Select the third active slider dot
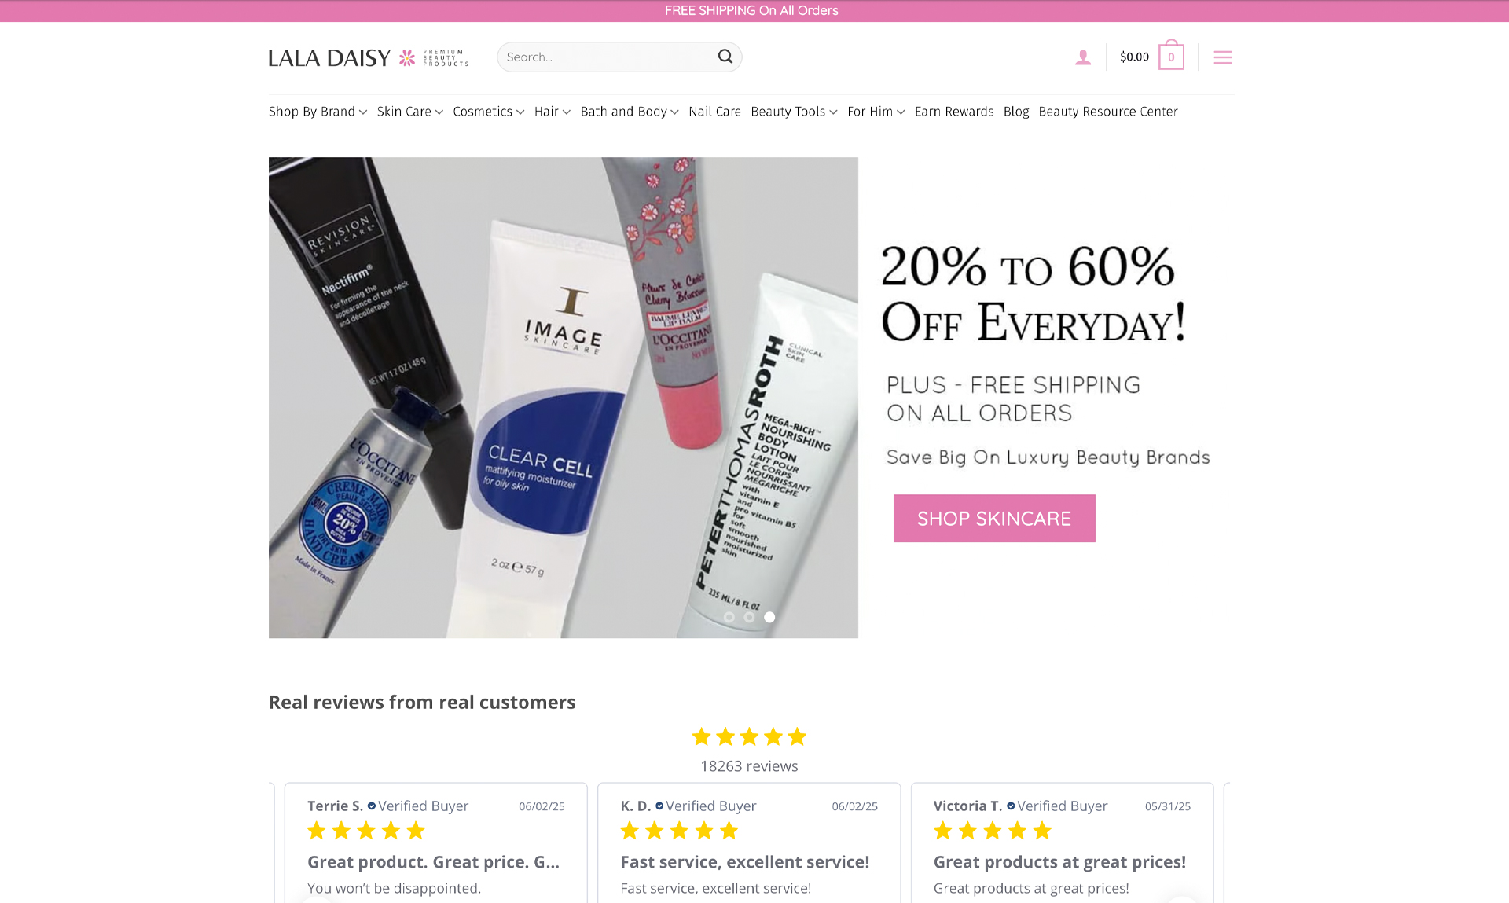 click(x=769, y=617)
